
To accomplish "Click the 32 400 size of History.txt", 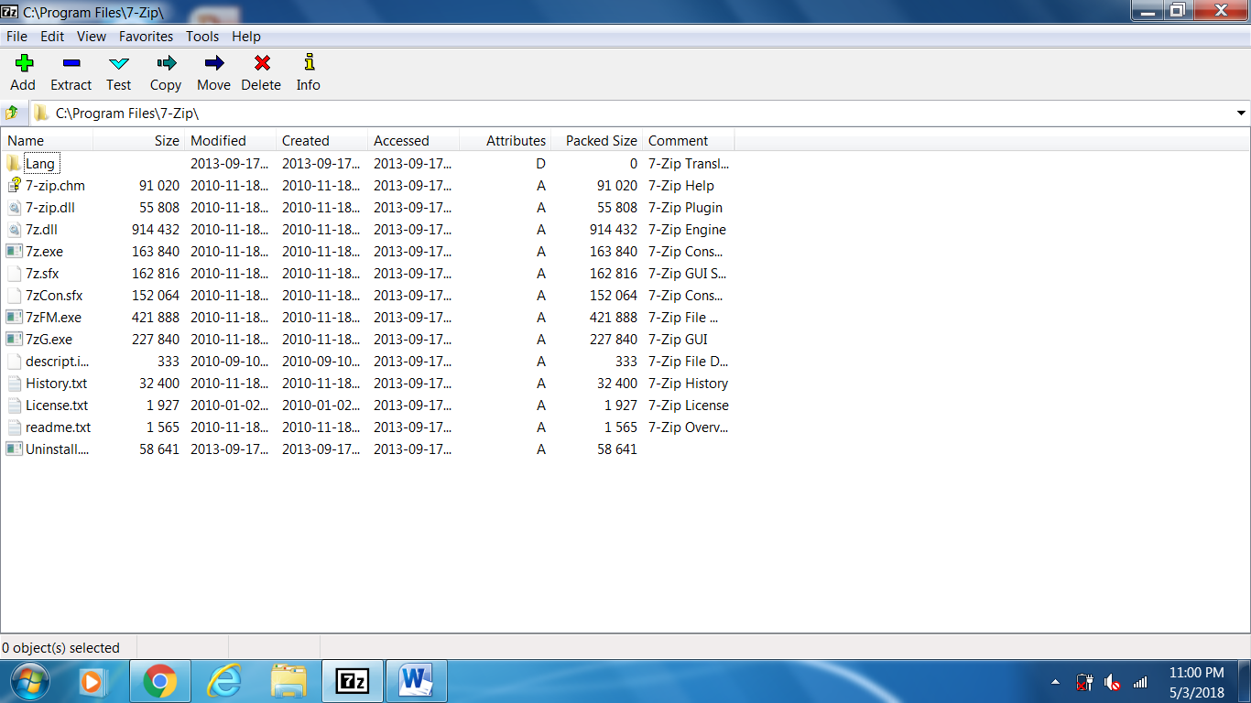I will click(159, 384).
